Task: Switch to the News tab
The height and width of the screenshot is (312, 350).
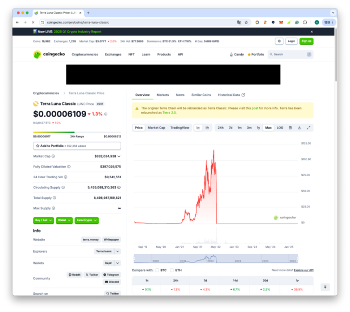Action: tap(180, 95)
